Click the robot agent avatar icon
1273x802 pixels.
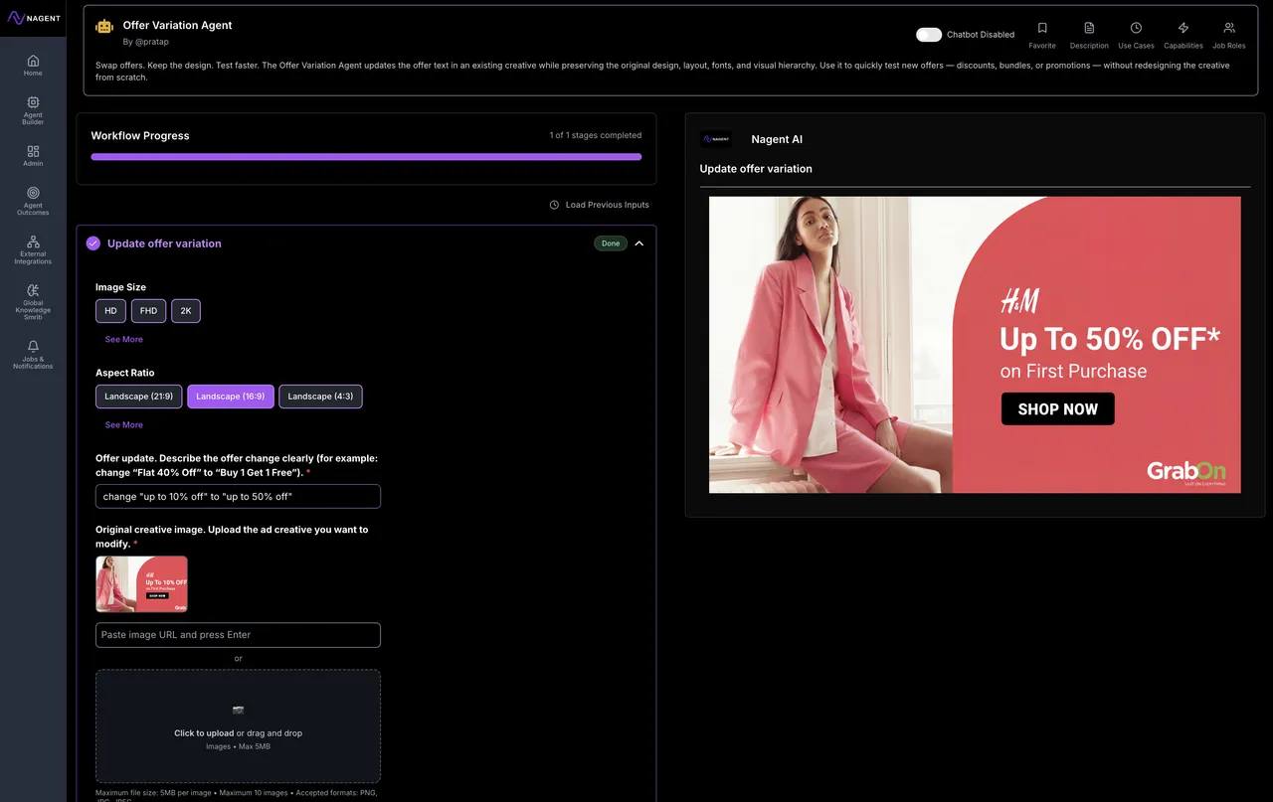click(104, 27)
